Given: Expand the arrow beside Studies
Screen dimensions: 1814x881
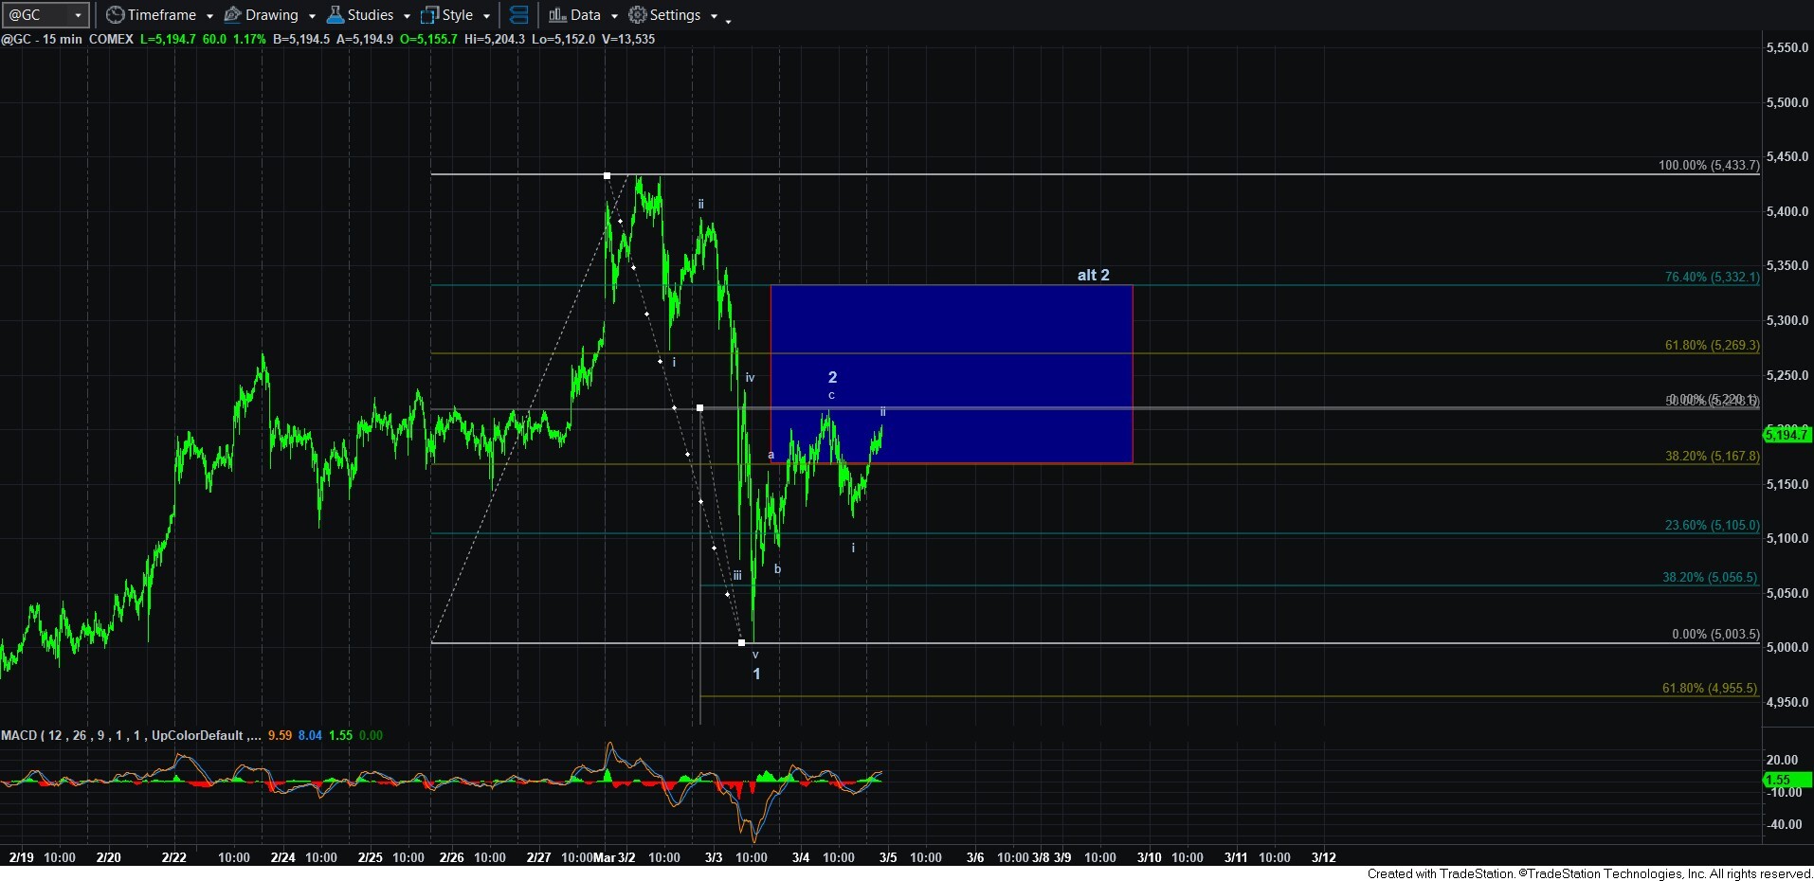Looking at the screenshot, I should pyautogui.click(x=407, y=16).
